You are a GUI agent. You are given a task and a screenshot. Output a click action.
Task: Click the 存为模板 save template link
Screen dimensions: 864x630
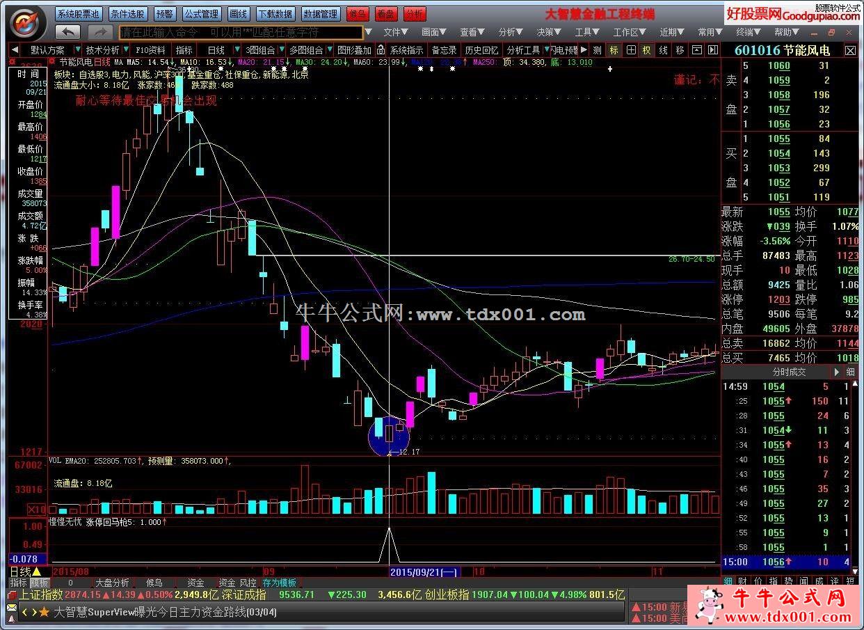coord(279,583)
